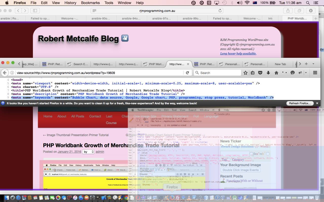
Task: Switch to Safari tab 'ansible-93o...'
Action: pyautogui.click(x=101, y=18)
